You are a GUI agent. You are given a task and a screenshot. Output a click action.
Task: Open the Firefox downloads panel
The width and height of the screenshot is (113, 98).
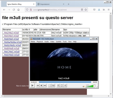tap(99, 10)
